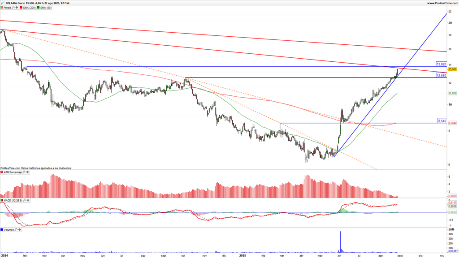Select the 12,560 horizontal line price label
The image size is (459, 258).
[x=441, y=76]
